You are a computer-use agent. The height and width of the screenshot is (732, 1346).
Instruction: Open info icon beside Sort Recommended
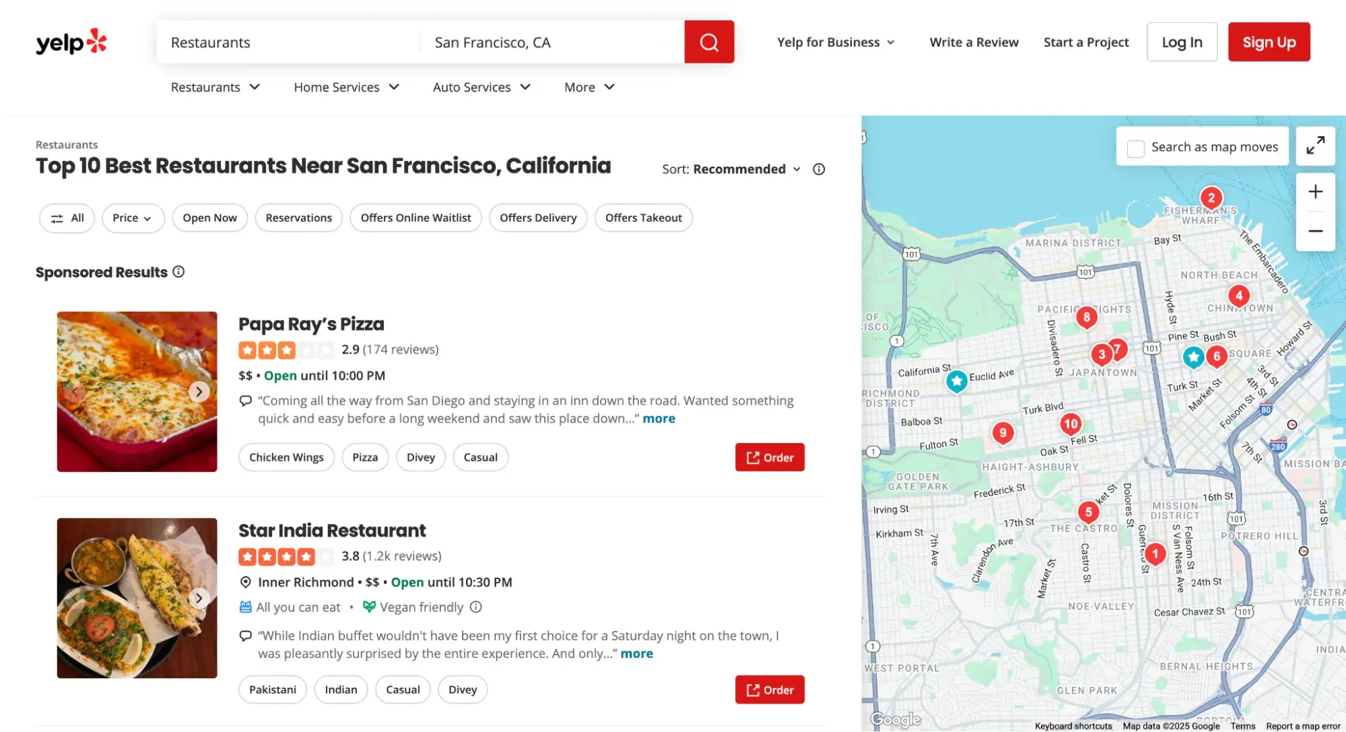tap(819, 169)
